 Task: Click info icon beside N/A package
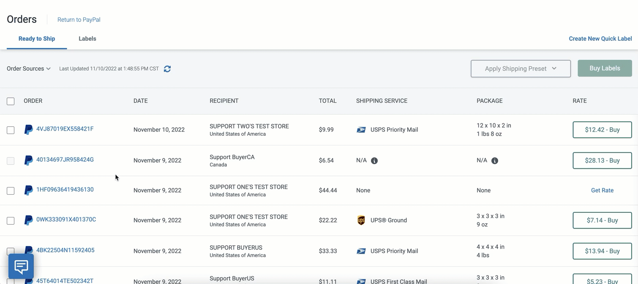[495, 161]
